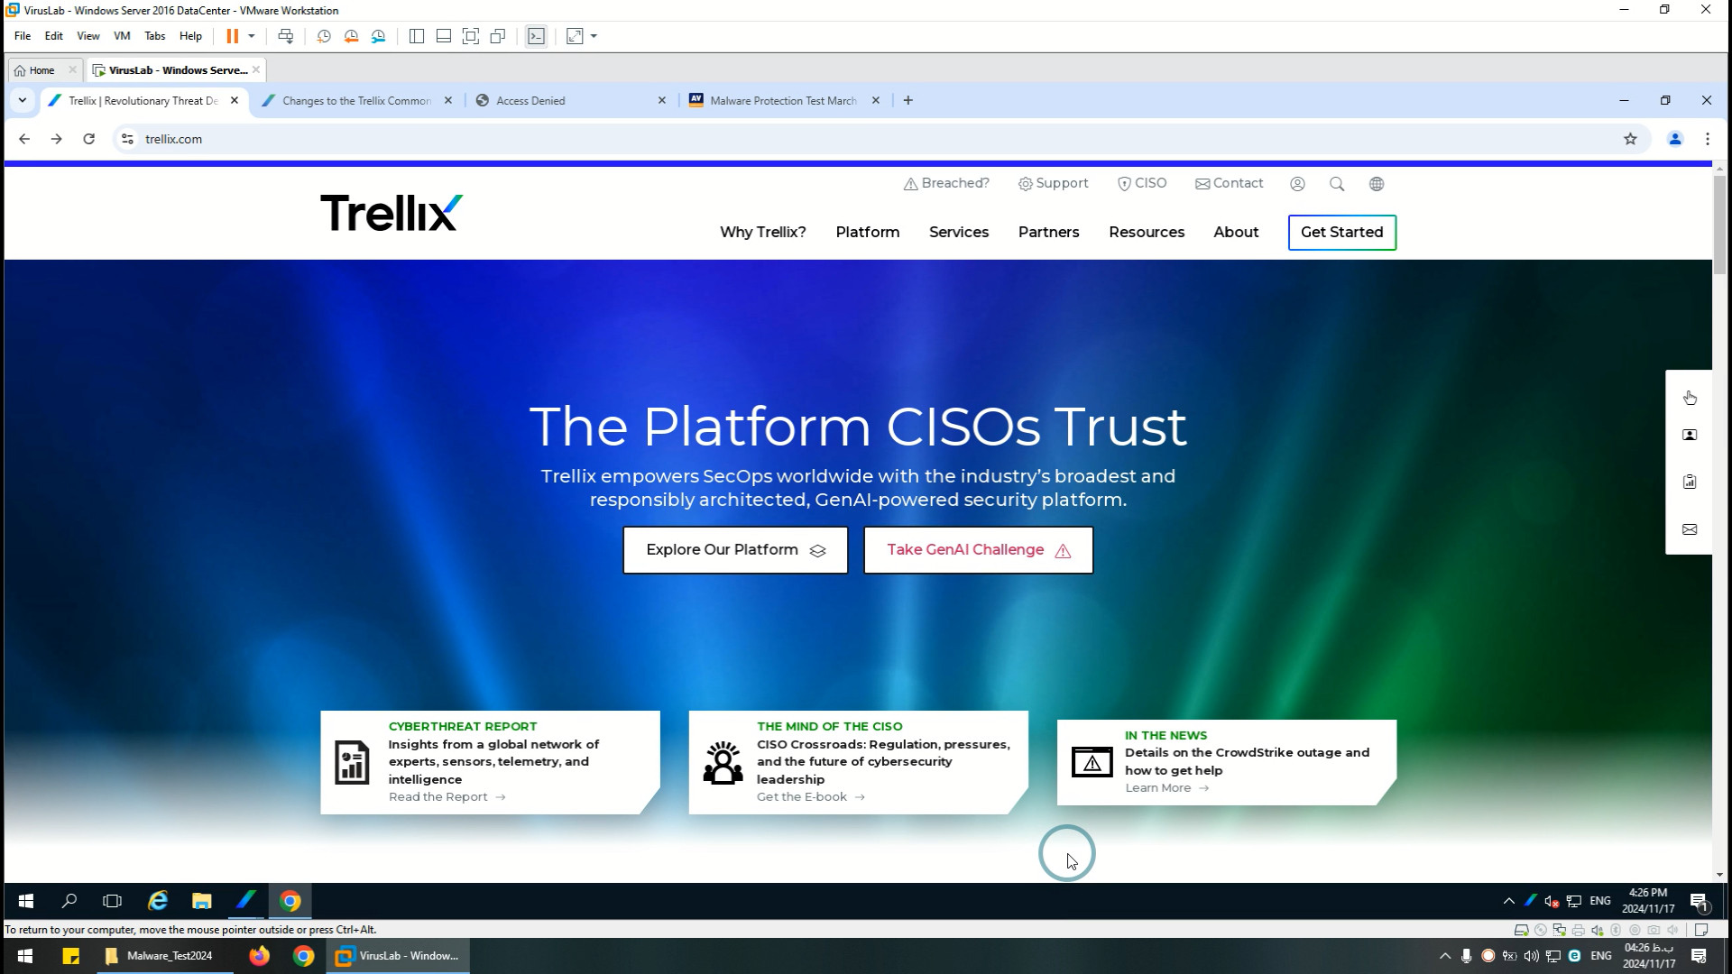Screen dimensions: 1732x974
Task: Go forward in Chrome
Action: pyautogui.click(x=56, y=139)
